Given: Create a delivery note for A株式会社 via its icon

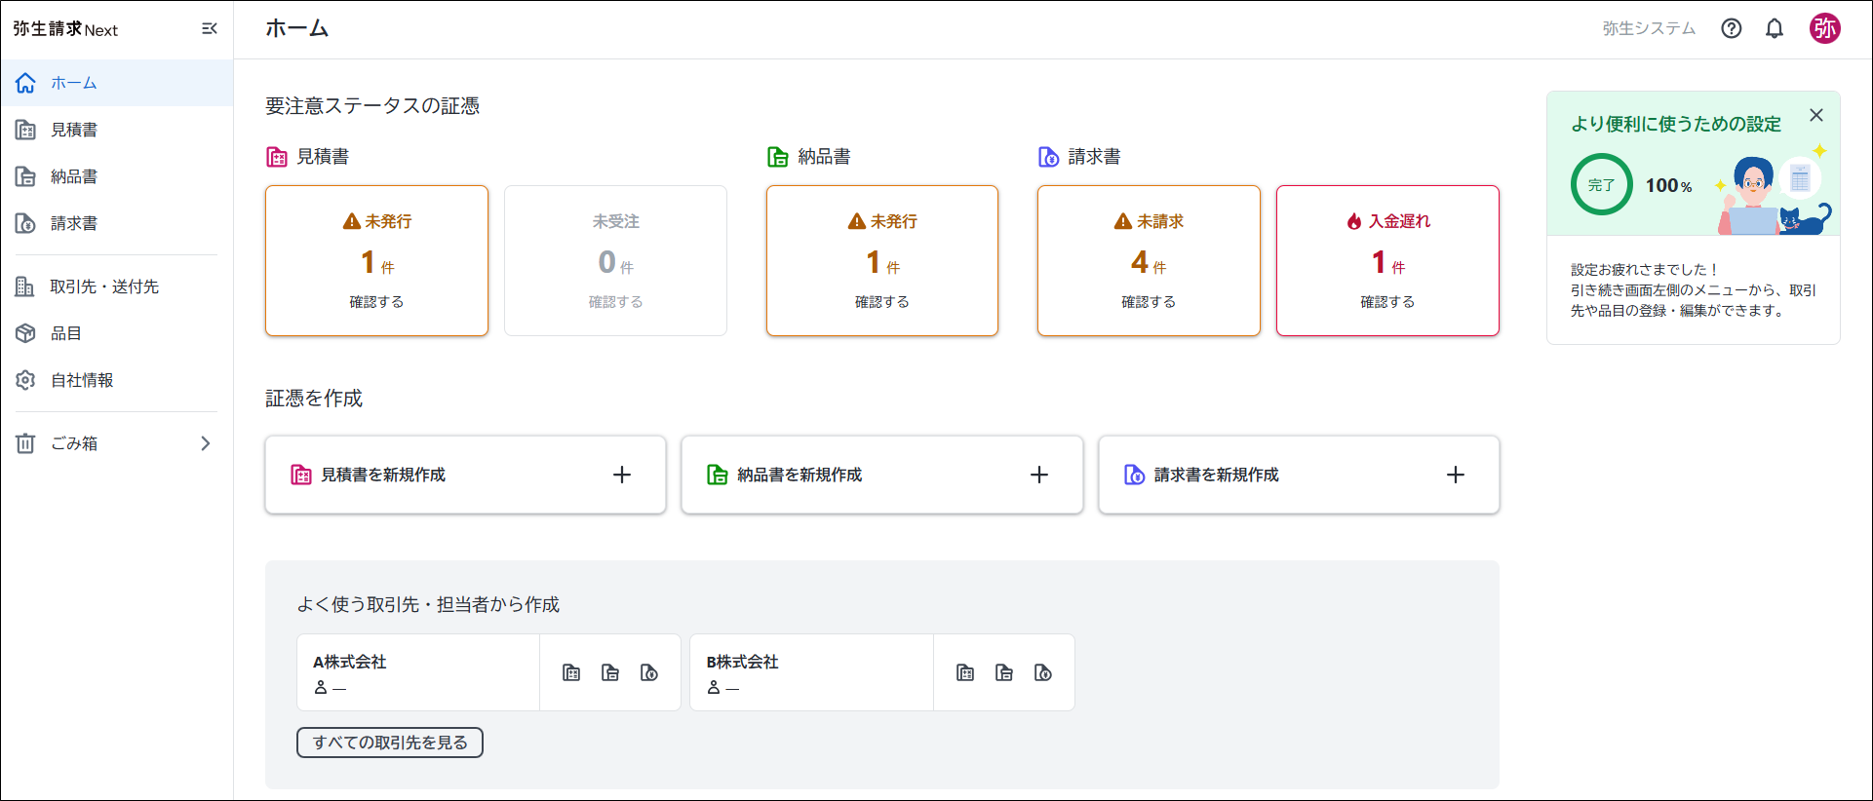Looking at the screenshot, I should coord(610,673).
